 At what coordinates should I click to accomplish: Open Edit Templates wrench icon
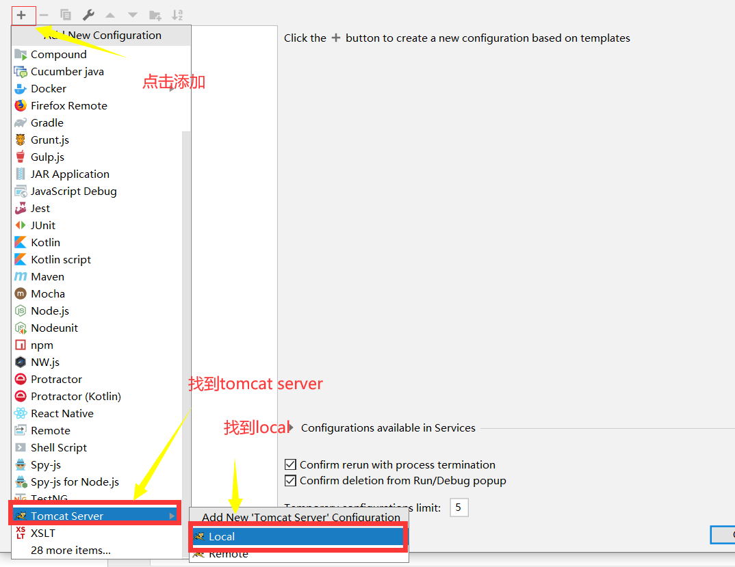click(x=88, y=15)
